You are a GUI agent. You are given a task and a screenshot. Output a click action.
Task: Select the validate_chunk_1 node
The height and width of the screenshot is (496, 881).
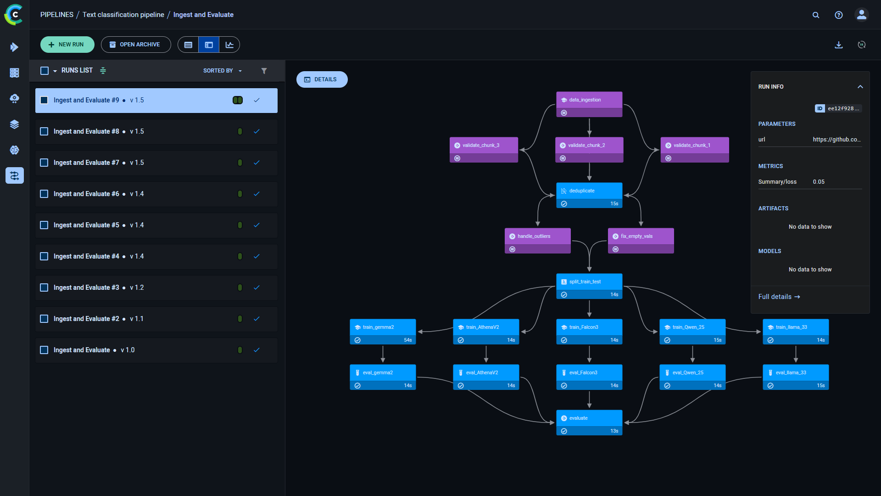pyautogui.click(x=695, y=150)
